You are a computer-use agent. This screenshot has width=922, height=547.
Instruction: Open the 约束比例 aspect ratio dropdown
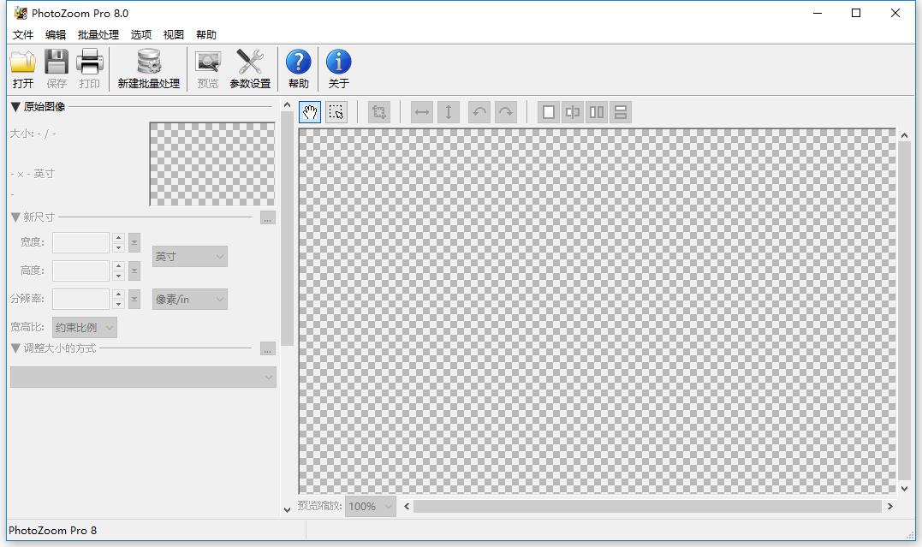pyautogui.click(x=84, y=328)
